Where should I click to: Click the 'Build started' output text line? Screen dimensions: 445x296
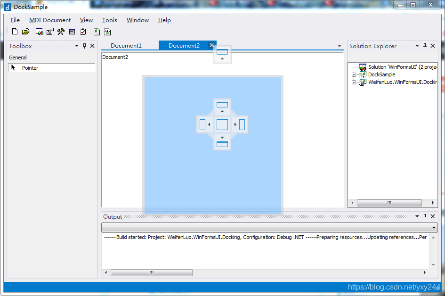click(x=266, y=237)
